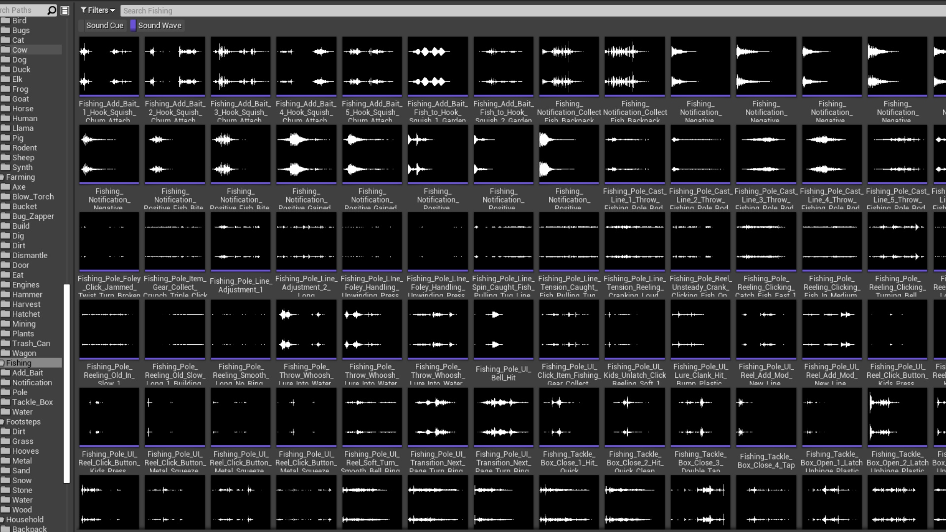This screenshot has height=532, width=946.
Task: Open the Hooves footsteps folder
Action: pos(25,451)
